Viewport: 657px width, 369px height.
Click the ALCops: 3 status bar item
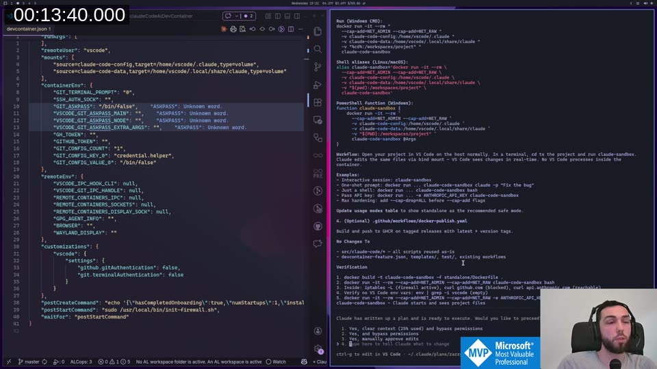pyautogui.click(x=81, y=362)
